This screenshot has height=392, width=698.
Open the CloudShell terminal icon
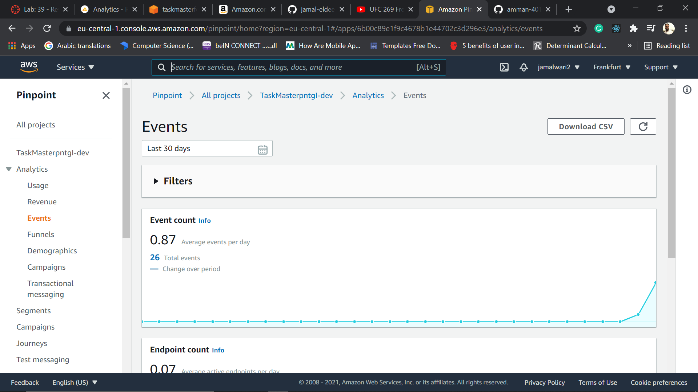tap(505, 67)
